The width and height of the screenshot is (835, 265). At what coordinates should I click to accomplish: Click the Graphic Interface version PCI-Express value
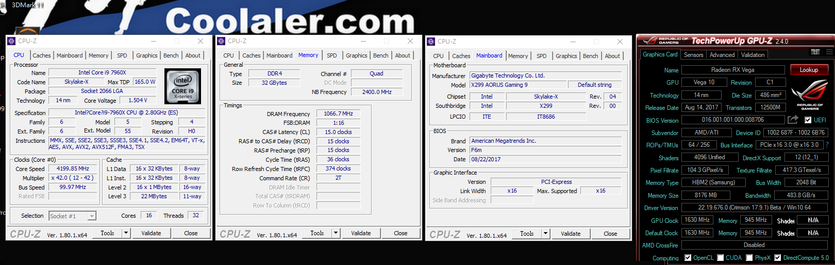coord(556,182)
